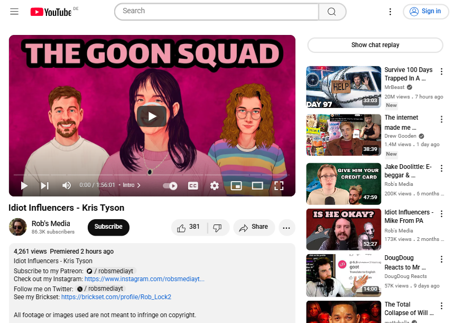Open the Brickset Rob_Lock2 profile link
Viewport: 454px width, 323px height.
click(x=116, y=297)
